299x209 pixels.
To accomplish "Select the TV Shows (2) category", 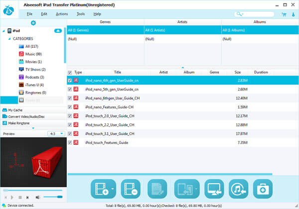I will click(x=32, y=70).
